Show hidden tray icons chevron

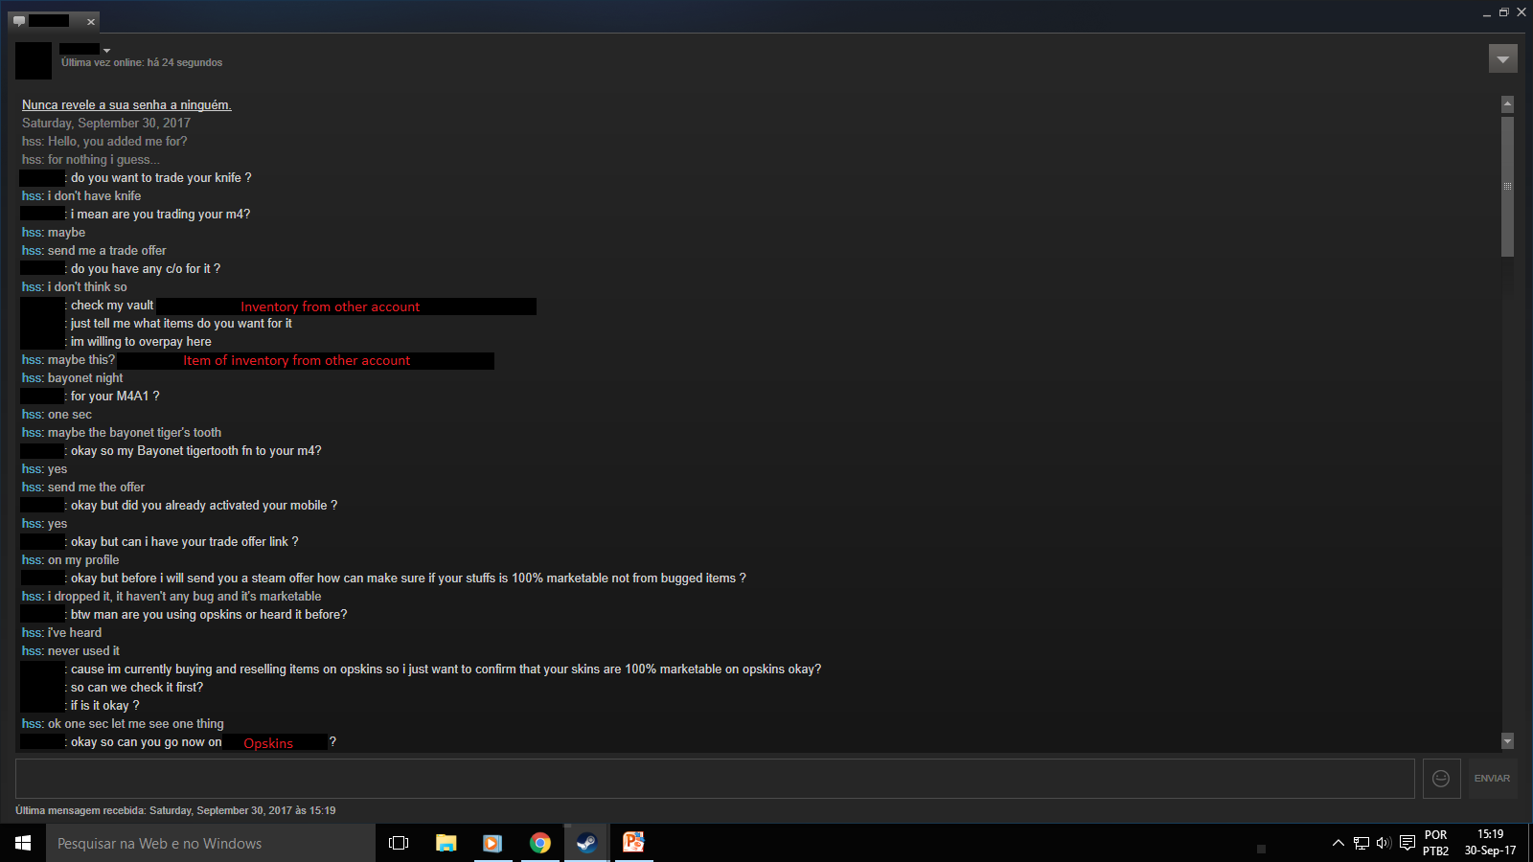(x=1338, y=843)
